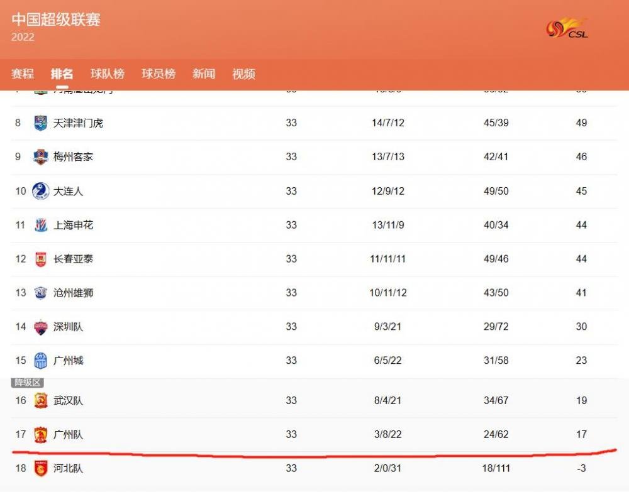This screenshot has height=492, width=629.
Task: Open the 长春亚泰 team name link
Action: coord(73,259)
